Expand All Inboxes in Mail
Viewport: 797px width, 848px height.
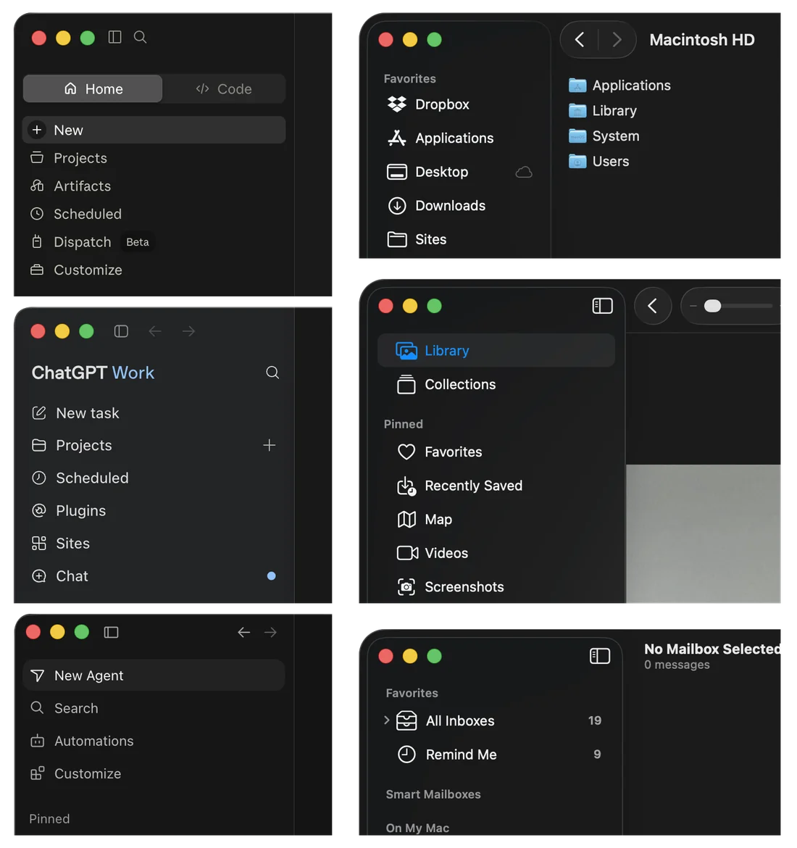387,720
